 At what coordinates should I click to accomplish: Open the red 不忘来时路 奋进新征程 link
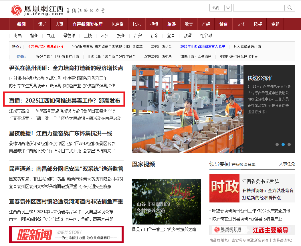click(x=45, y=46)
